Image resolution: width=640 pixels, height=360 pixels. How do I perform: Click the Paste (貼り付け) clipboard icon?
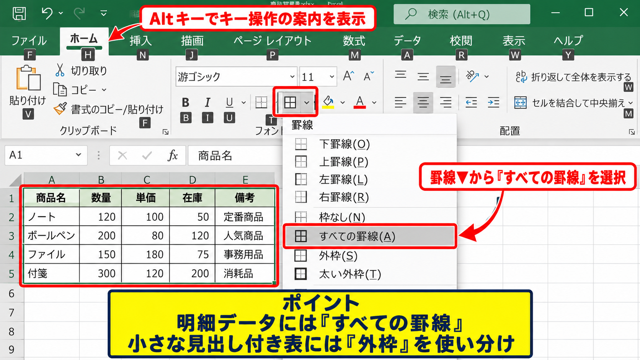pyautogui.click(x=28, y=78)
